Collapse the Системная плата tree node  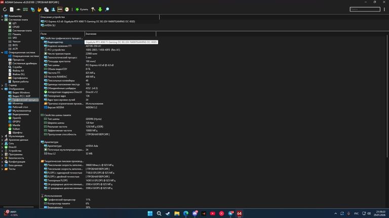(2, 20)
